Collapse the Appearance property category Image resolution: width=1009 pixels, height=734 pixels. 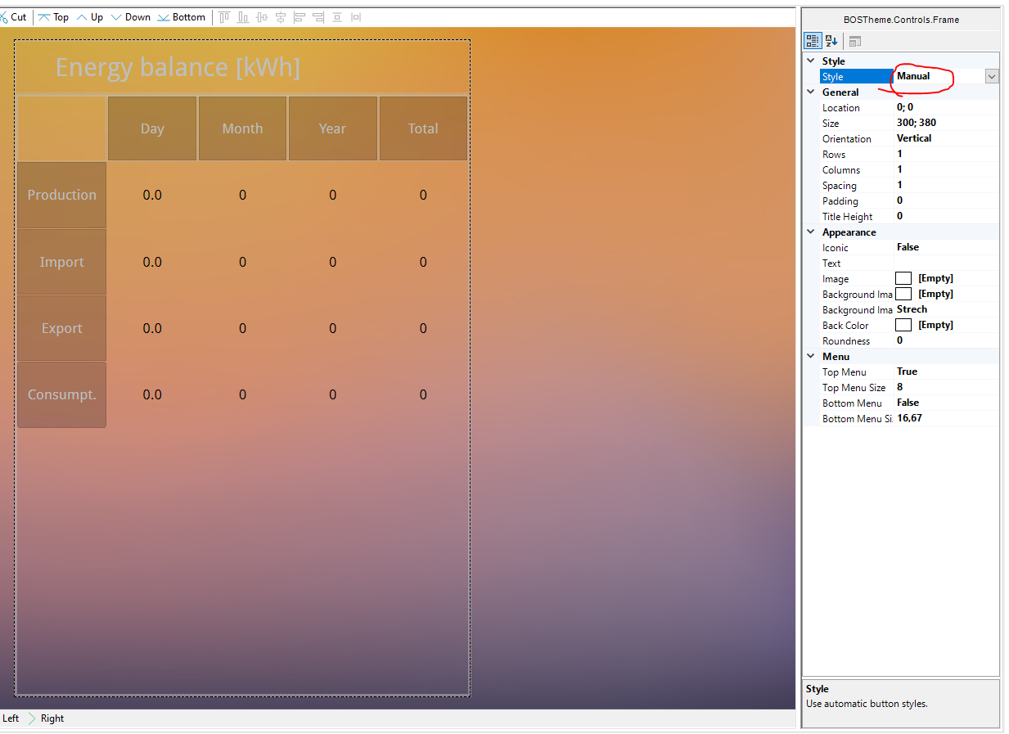click(811, 232)
